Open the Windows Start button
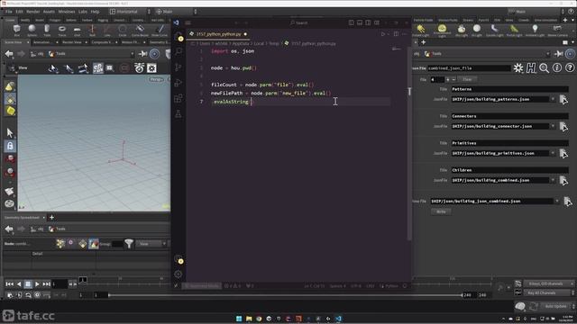 [239, 319]
